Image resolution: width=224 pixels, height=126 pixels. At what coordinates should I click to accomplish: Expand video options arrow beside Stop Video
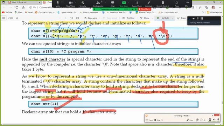pos(75,2)
